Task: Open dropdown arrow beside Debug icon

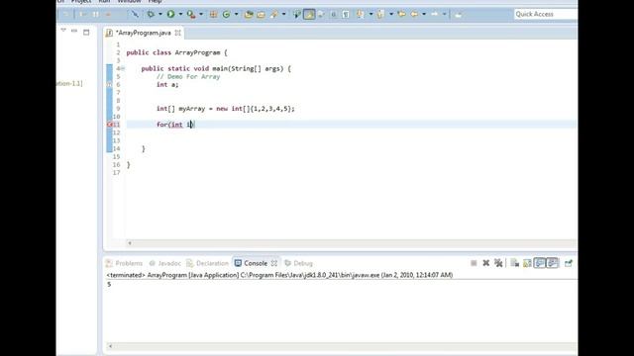Action: pyautogui.click(x=159, y=14)
